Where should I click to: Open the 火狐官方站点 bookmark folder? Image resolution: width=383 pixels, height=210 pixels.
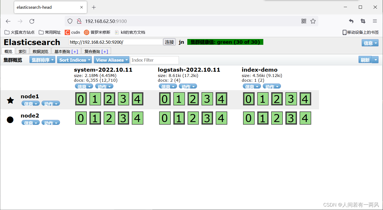(19, 32)
